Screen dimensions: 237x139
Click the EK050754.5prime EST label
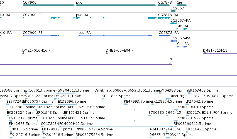pyautogui.click(x=38, y=102)
